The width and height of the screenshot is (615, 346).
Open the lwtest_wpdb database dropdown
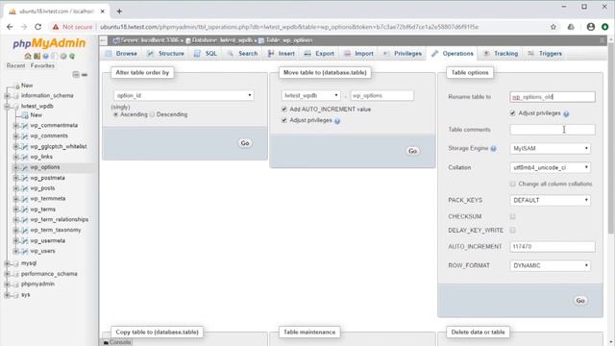[x=310, y=95]
